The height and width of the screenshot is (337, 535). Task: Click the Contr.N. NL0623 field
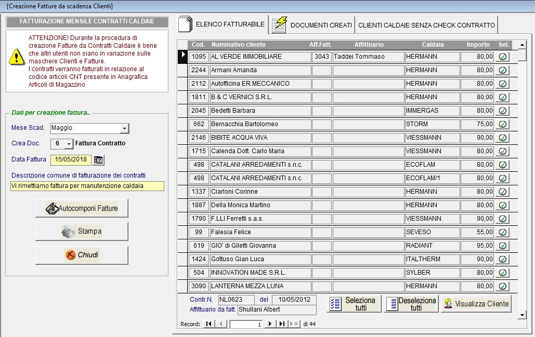(x=236, y=300)
